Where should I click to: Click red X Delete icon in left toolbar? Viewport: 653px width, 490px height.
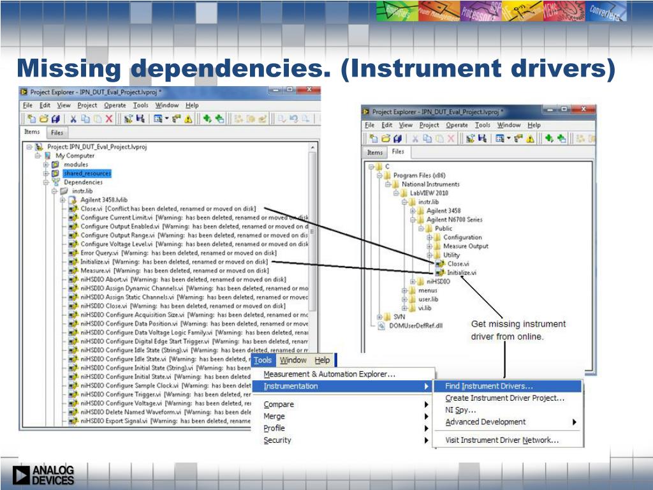[108, 119]
